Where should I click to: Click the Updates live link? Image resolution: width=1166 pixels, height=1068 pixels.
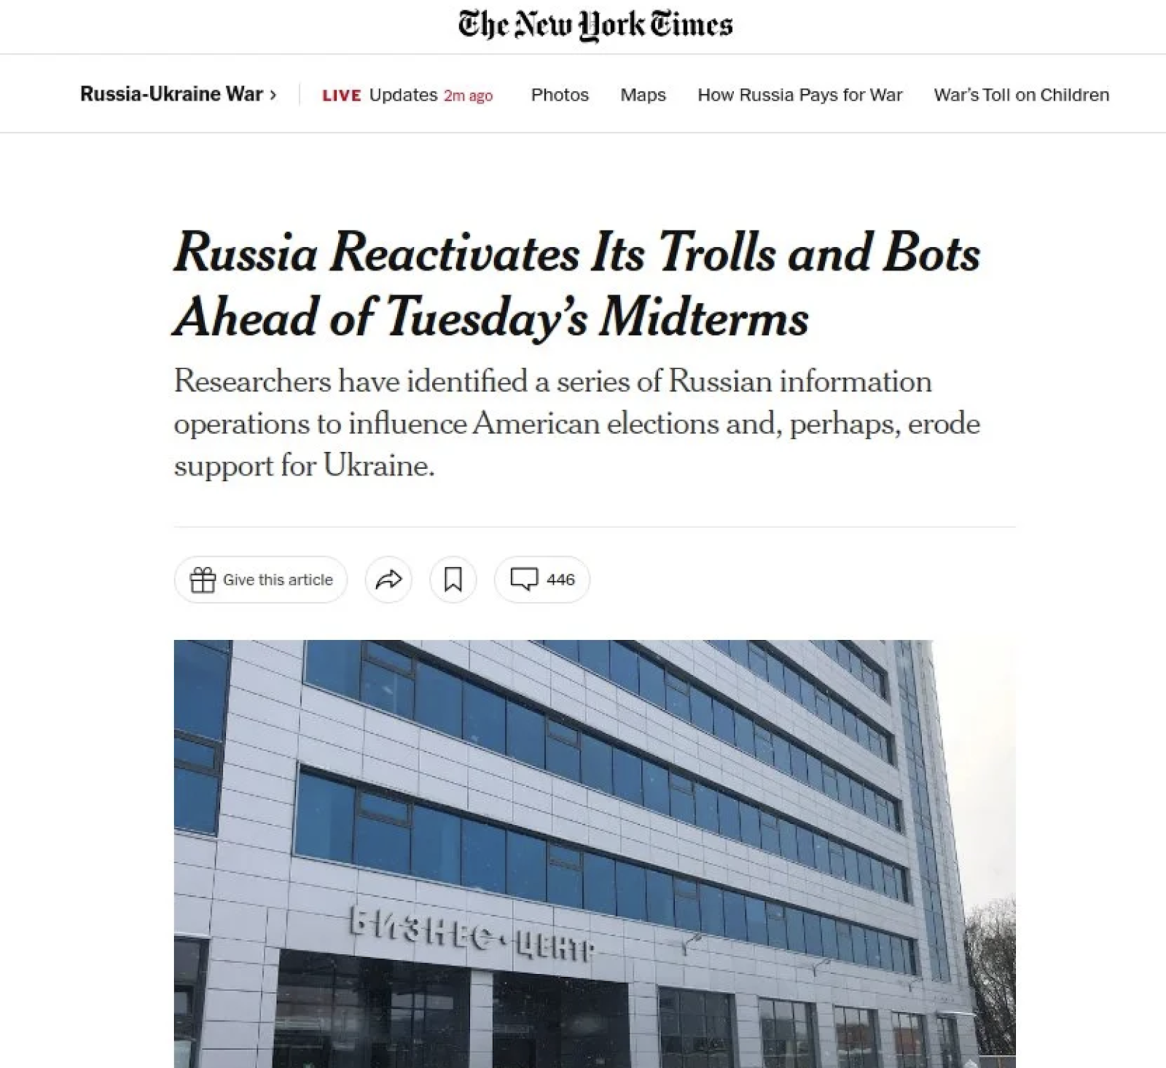[403, 95]
